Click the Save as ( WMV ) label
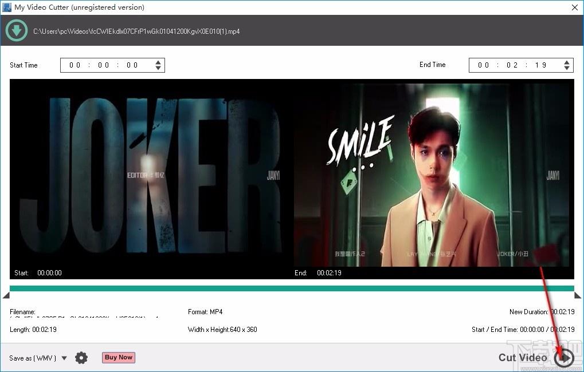The image size is (584, 372). pos(33,358)
